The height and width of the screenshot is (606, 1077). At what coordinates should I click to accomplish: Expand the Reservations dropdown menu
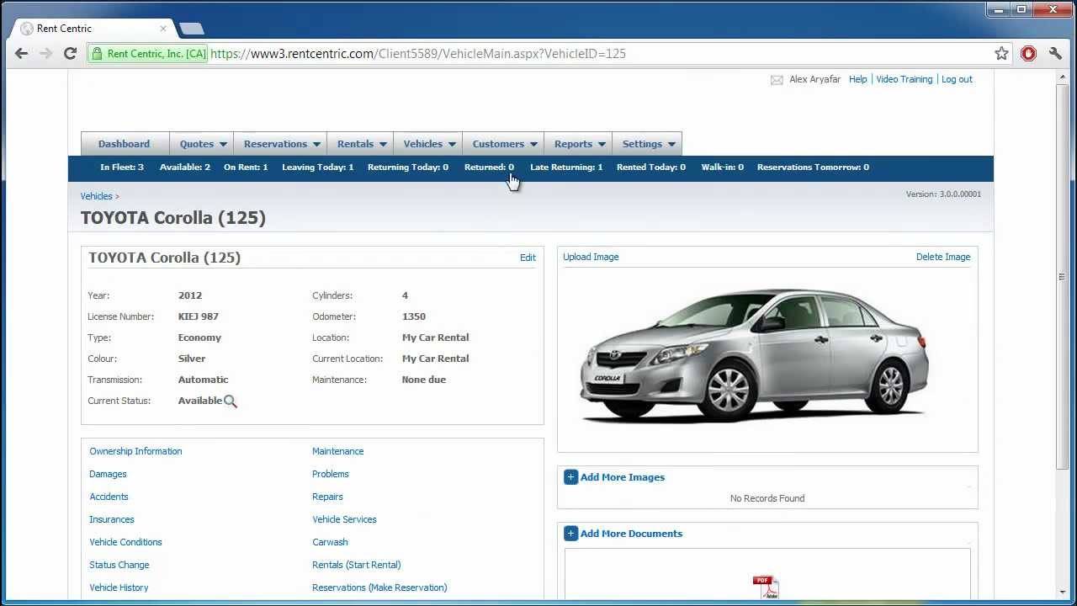pyautogui.click(x=282, y=144)
